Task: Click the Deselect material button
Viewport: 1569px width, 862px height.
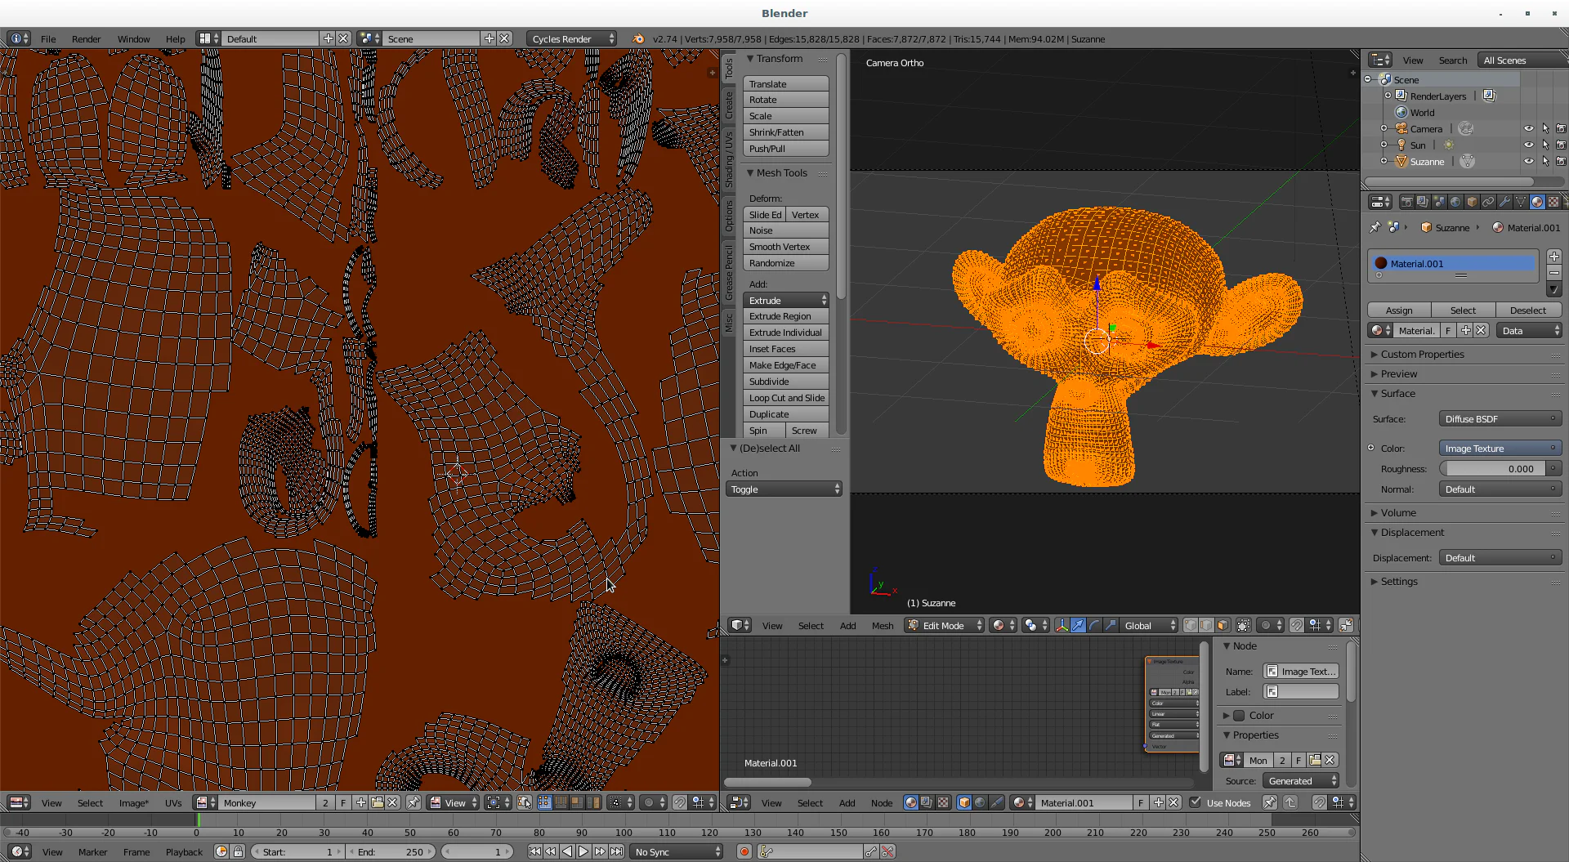Action: click(1528, 310)
